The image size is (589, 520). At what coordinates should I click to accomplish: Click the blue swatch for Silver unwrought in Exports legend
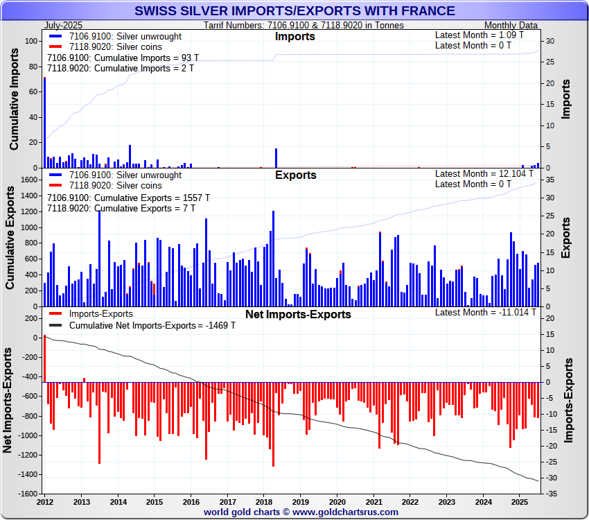pos(55,175)
